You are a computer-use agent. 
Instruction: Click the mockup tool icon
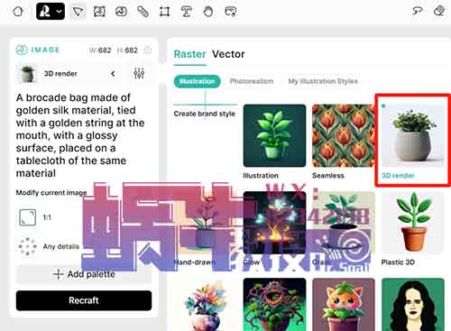[x=231, y=12]
